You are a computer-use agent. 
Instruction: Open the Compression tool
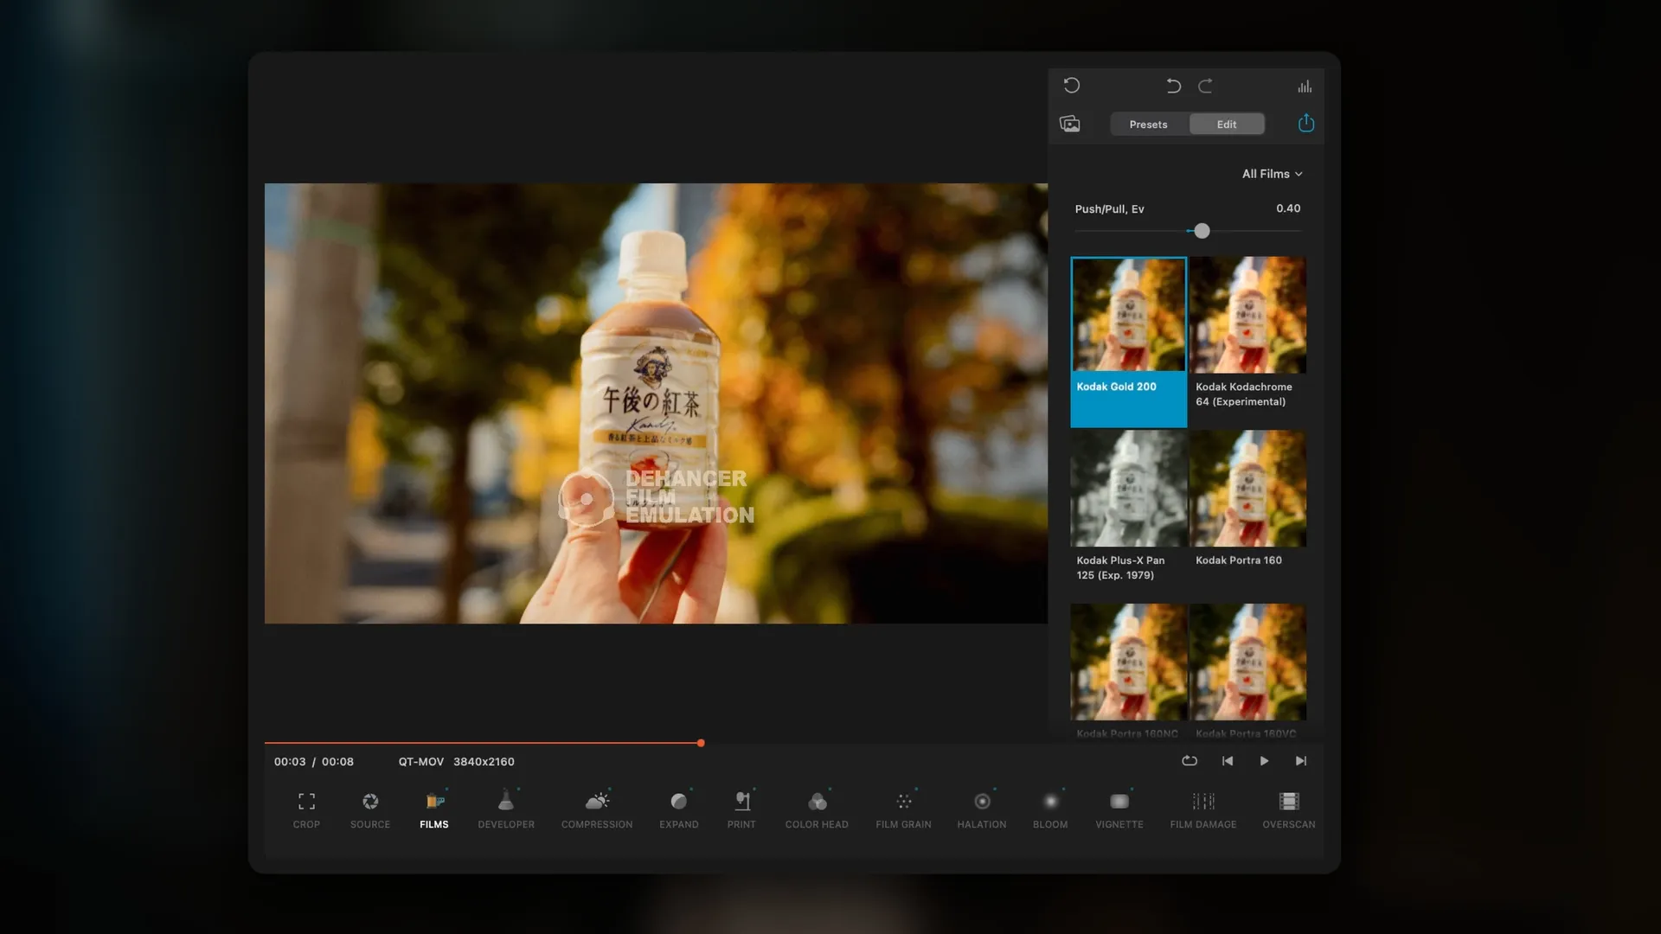[597, 810]
